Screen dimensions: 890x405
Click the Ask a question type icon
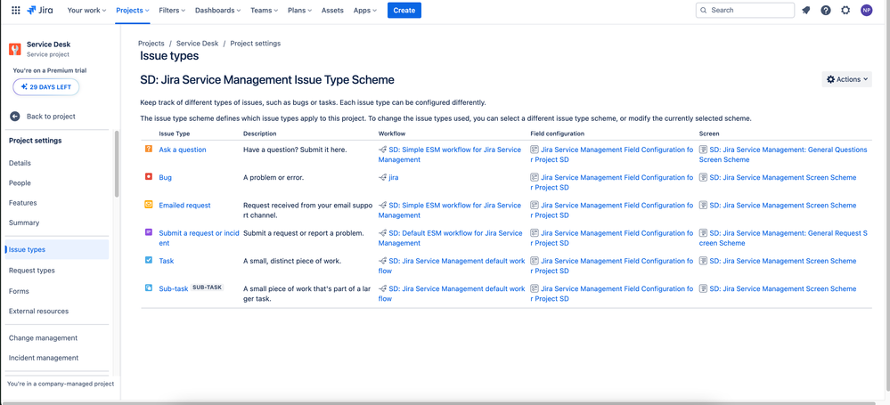click(x=149, y=150)
